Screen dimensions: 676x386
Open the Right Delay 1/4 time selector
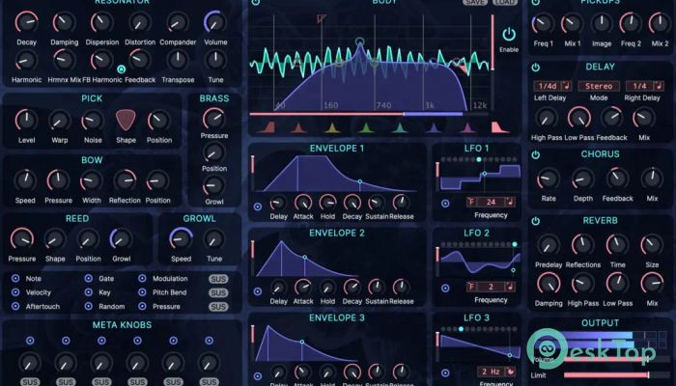(638, 87)
